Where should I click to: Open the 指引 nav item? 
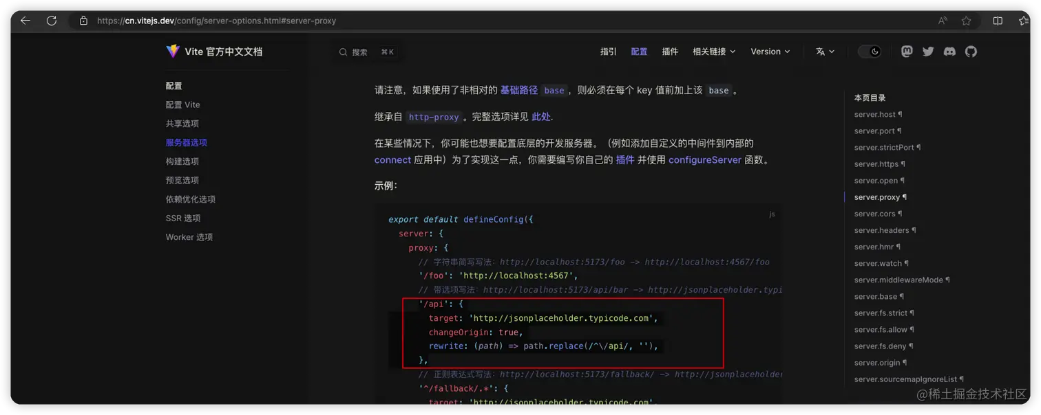coord(609,52)
